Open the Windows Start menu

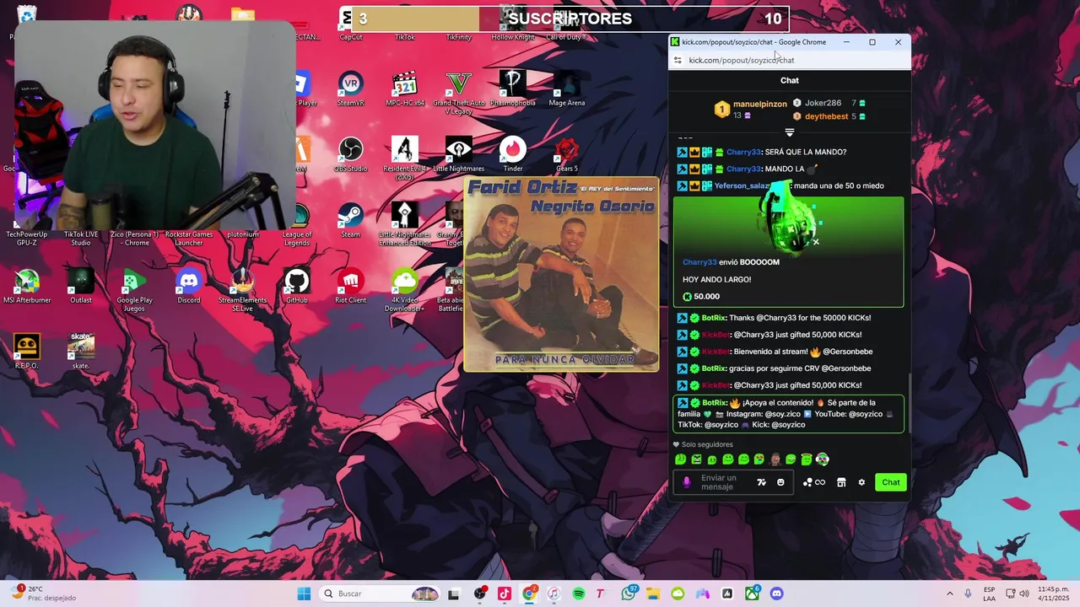(304, 594)
